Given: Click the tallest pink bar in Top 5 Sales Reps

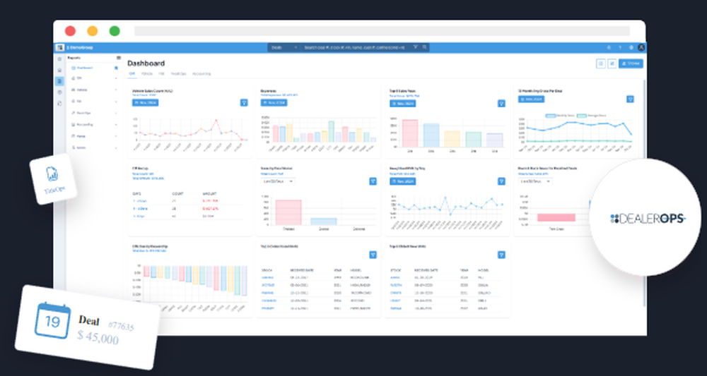Looking at the screenshot, I should click(x=410, y=133).
